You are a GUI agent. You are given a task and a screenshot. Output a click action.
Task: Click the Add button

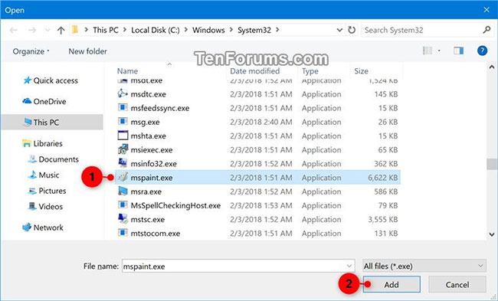click(x=392, y=284)
